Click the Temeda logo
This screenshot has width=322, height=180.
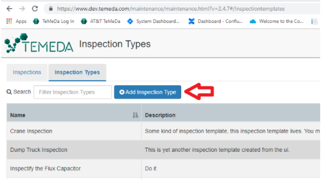39,43
